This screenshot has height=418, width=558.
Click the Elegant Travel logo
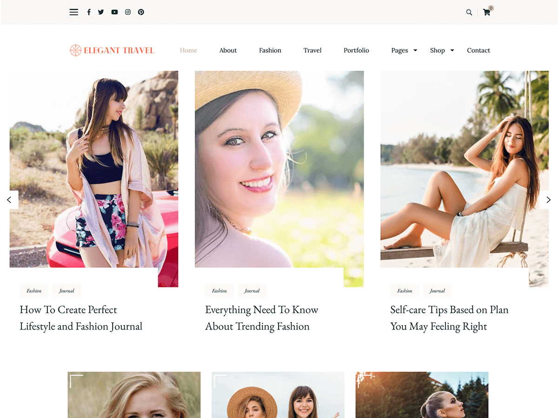tap(112, 50)
